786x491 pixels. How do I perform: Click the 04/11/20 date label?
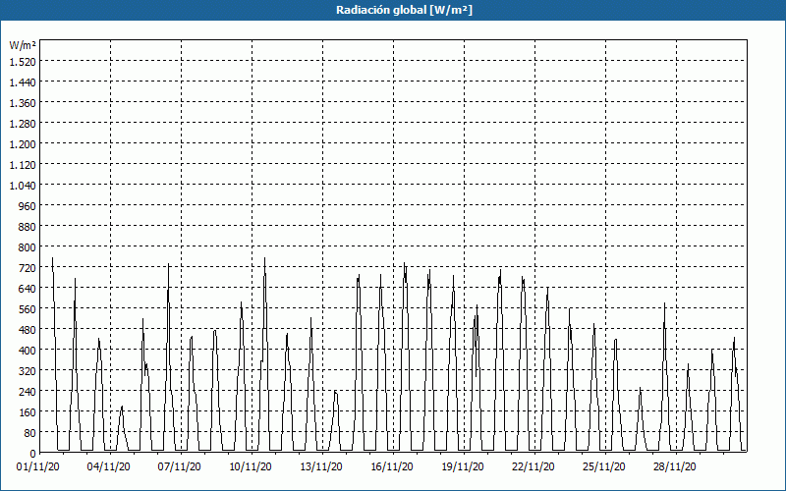109,467
